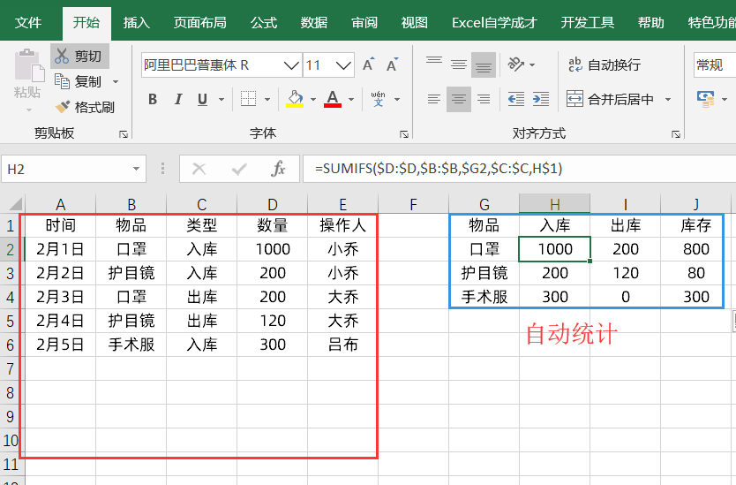736x485 pixels.
Task: Open the font size dropdown
Action: (x=343, y=65)
